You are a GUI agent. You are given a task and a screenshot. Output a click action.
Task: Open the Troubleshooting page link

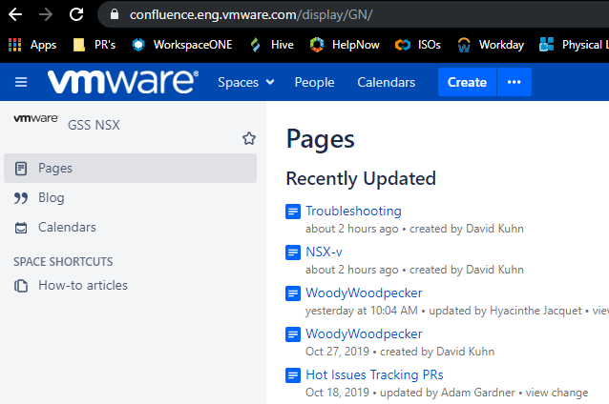tap(353, 211)
